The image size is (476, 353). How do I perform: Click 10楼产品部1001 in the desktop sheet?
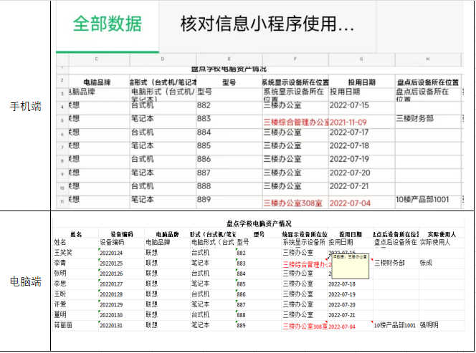tap(395, 325)
